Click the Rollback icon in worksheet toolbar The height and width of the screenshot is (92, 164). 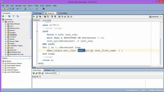point(55,17)
